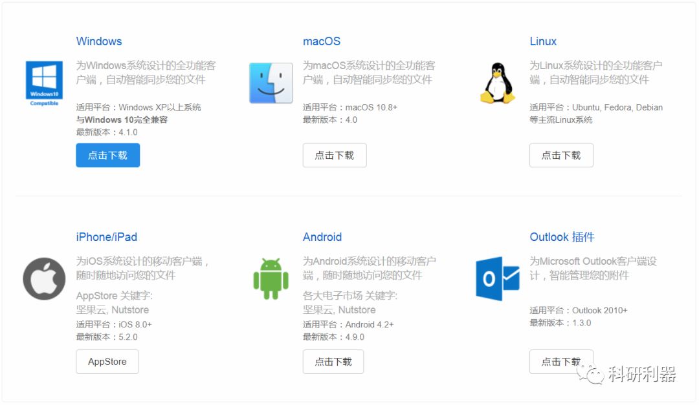Screen dimensions: 699x405
Task: Click 点击下载 under macOS
Action: [x=335, y=155]
